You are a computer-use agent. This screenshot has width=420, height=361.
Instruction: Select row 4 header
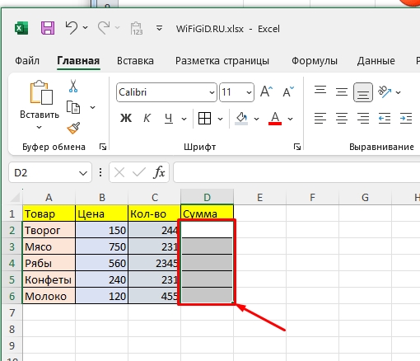(12, 263)
